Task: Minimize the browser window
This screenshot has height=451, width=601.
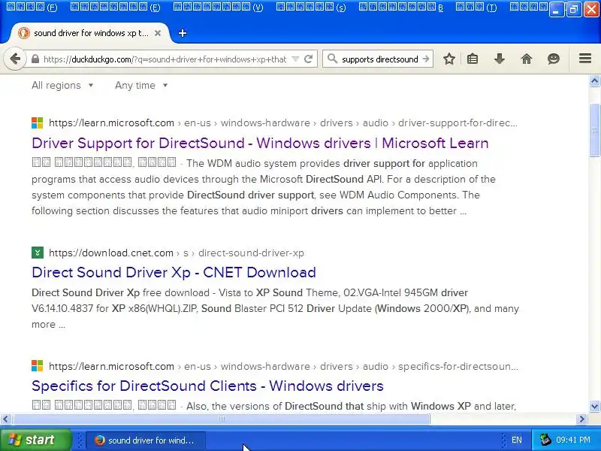Action: [x=556, y=10]
